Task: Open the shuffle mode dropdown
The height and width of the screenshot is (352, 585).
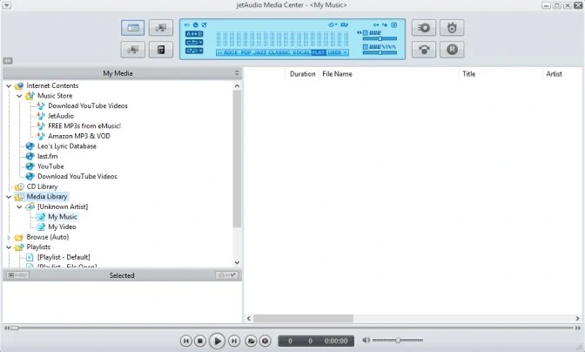Action: (194, 51)
